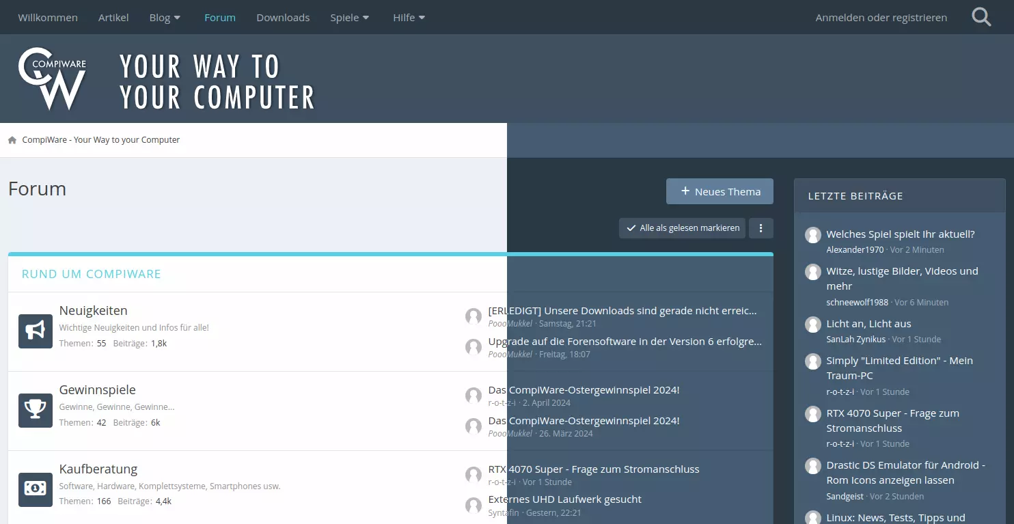Open ERLEDIGT Unsere Downloads thread

pyautogui.click(x=622, y=311)
